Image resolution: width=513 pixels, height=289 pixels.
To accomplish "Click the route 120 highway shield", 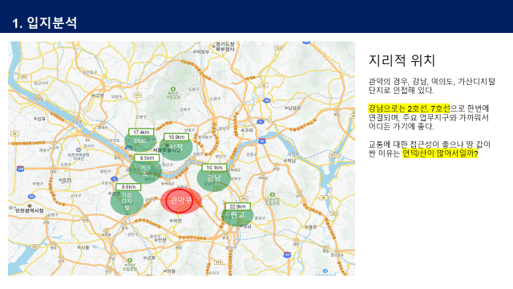I will click(20, 169).
